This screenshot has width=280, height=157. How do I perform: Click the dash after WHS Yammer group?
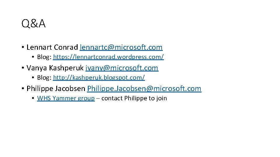(98, 99)
